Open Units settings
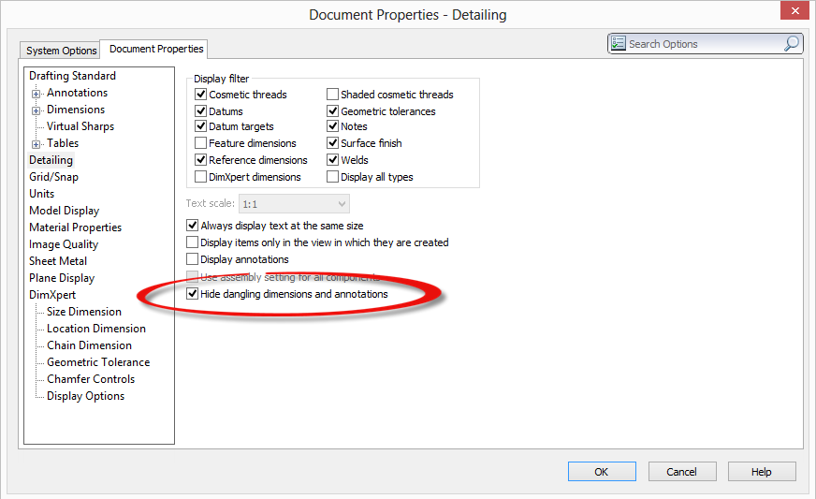 41,193
